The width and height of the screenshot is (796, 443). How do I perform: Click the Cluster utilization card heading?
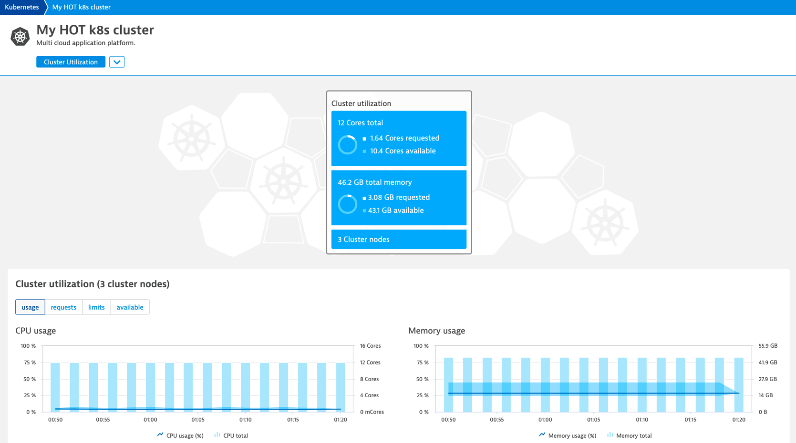tap(361, 103)
